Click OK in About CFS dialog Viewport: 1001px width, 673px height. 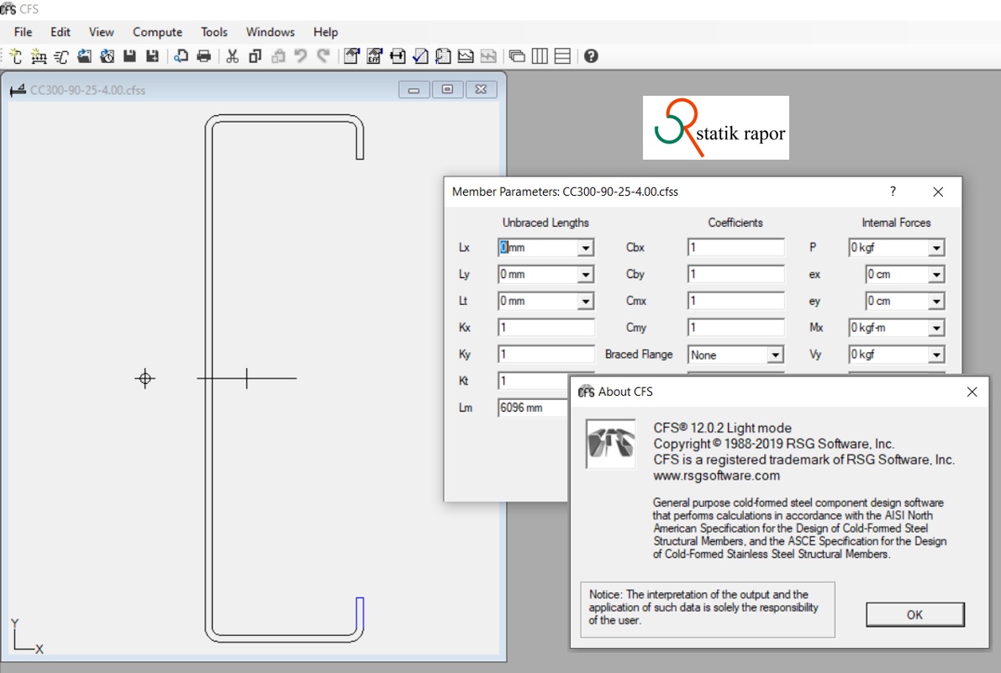coord(914,614)
